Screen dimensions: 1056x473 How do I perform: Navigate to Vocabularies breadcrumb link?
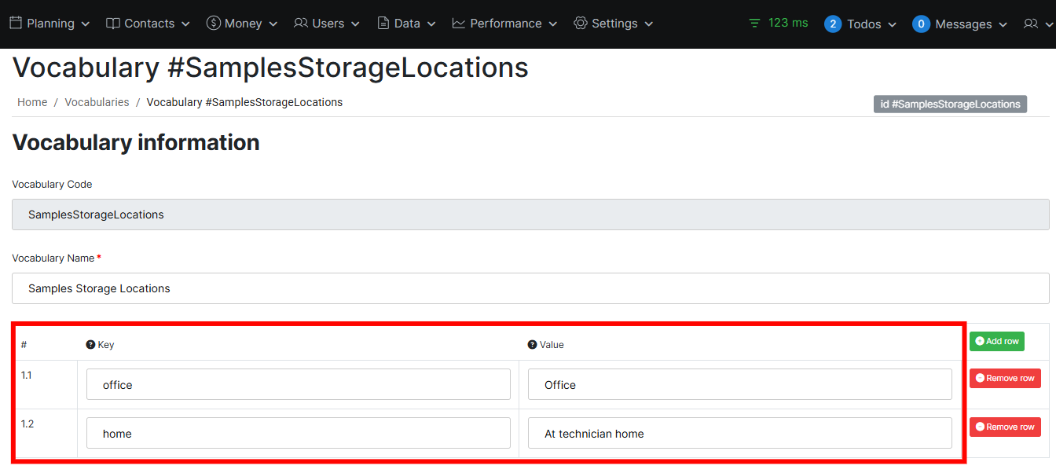pyautogui.click(x=97, y=102)
